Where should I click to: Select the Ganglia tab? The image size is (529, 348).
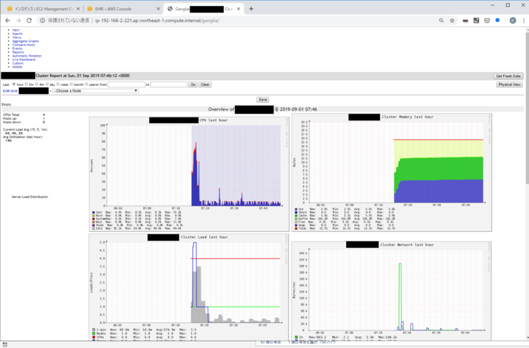(x=204, y=9)
